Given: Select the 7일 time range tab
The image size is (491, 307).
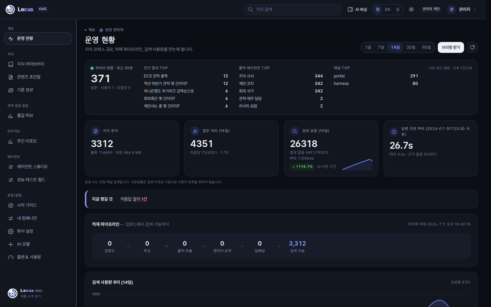Looking at the screenshot, I should 381,47.
